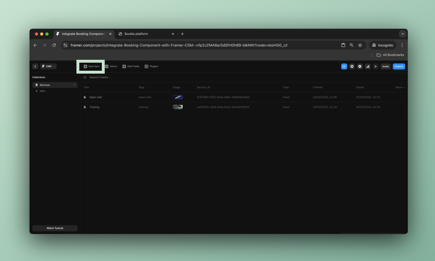Focus the Search 2 items field
Viewport: 435px width, 261px height.
[100, 77]
